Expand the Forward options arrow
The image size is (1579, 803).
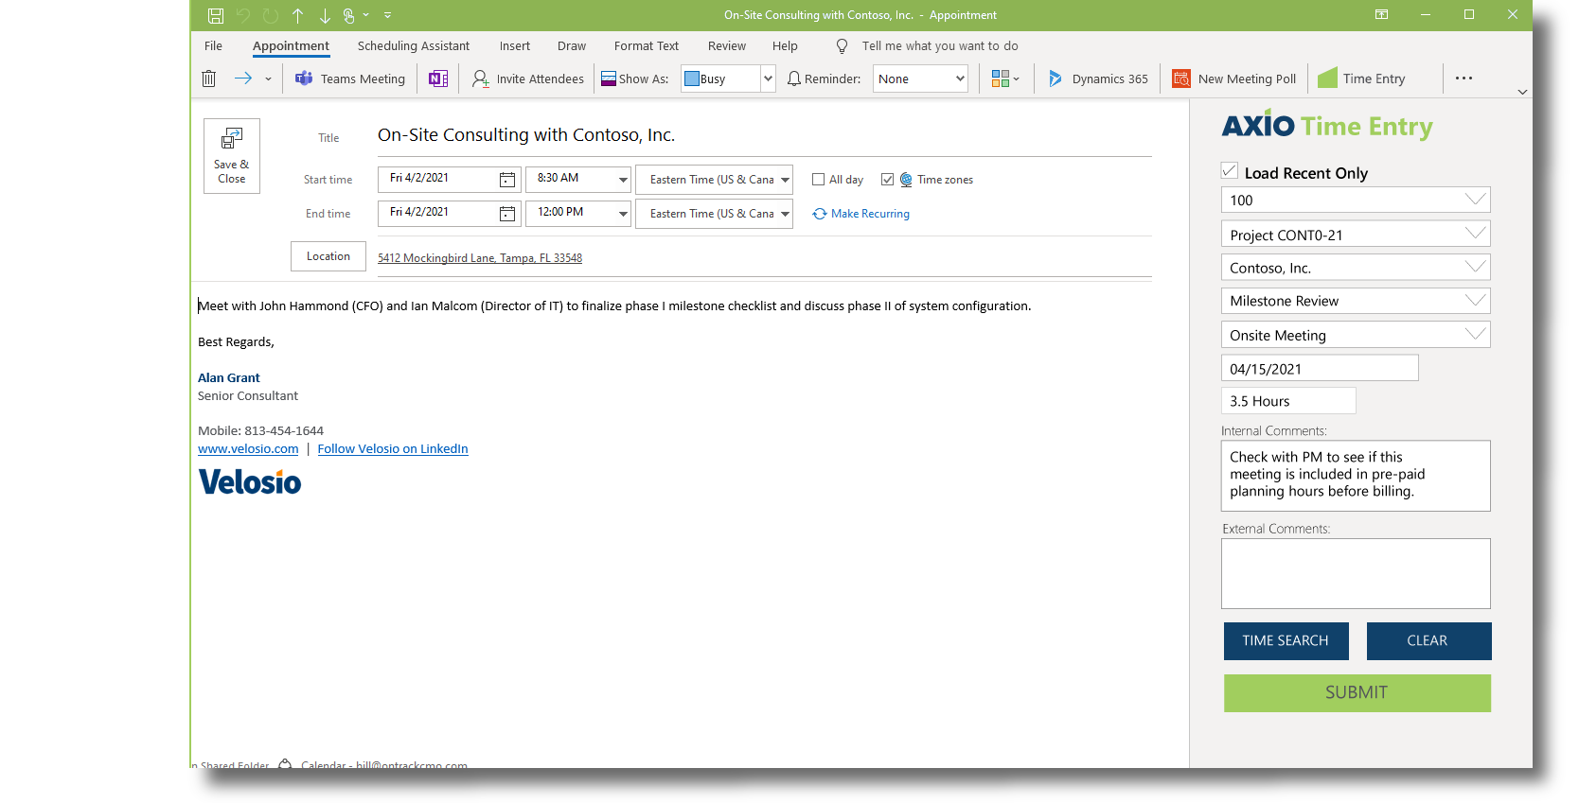268,79
